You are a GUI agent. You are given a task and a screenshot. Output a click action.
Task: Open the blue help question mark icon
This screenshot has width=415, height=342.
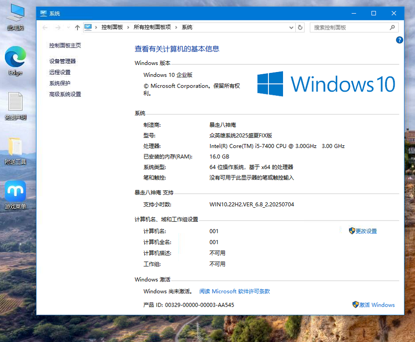pyautogui.click(x=399, y=40)
